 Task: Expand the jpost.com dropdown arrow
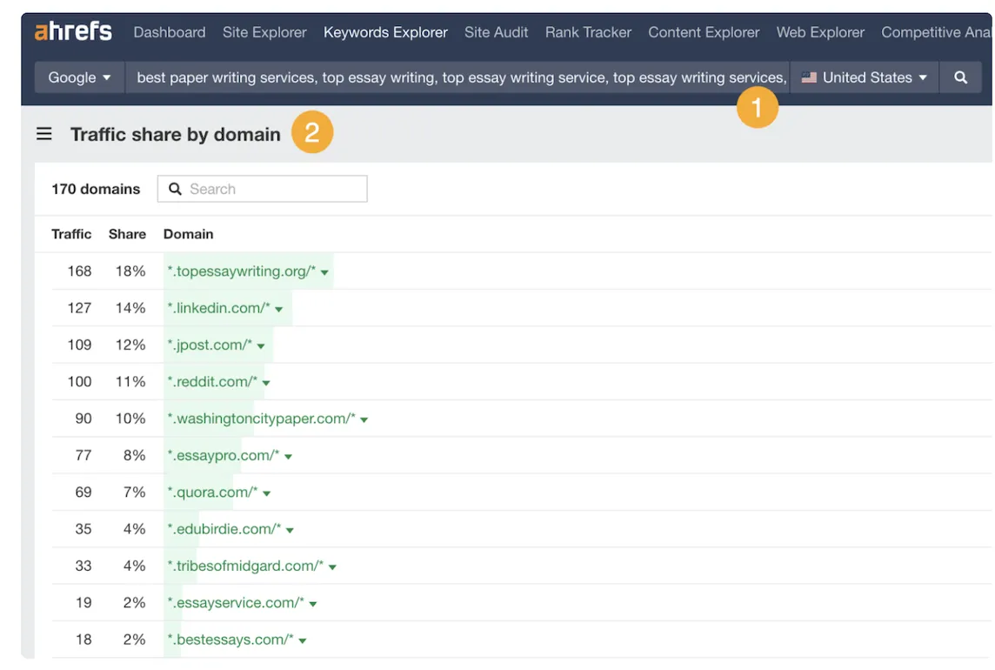[x=261, y=346]
